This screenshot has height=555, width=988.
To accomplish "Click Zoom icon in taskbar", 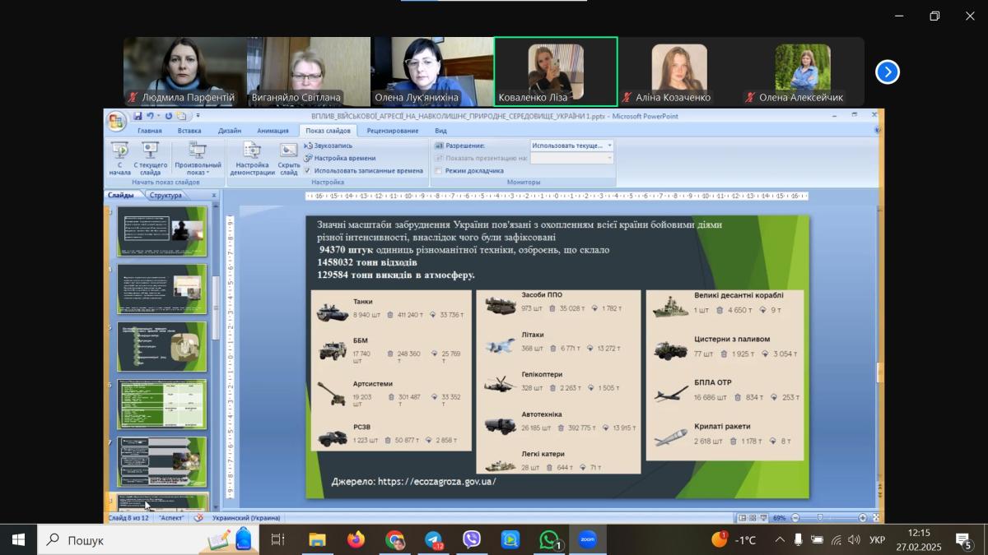I will (x=587, y=540).
